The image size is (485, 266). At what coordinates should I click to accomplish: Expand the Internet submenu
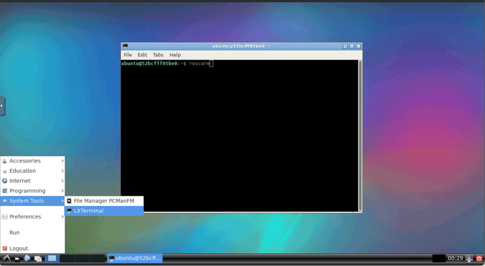pos(32,181)
